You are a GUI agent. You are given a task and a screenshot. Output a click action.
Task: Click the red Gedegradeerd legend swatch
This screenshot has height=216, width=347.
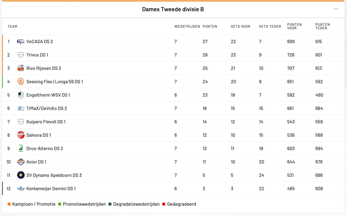click(164, 204)
